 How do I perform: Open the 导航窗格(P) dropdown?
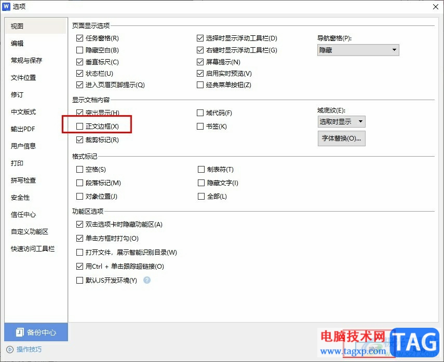pyautogui.click(x=358, y=50)
